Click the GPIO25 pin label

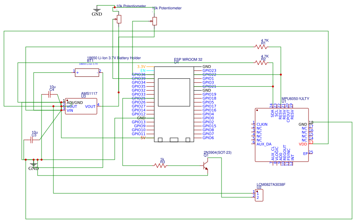coord(138,98)
